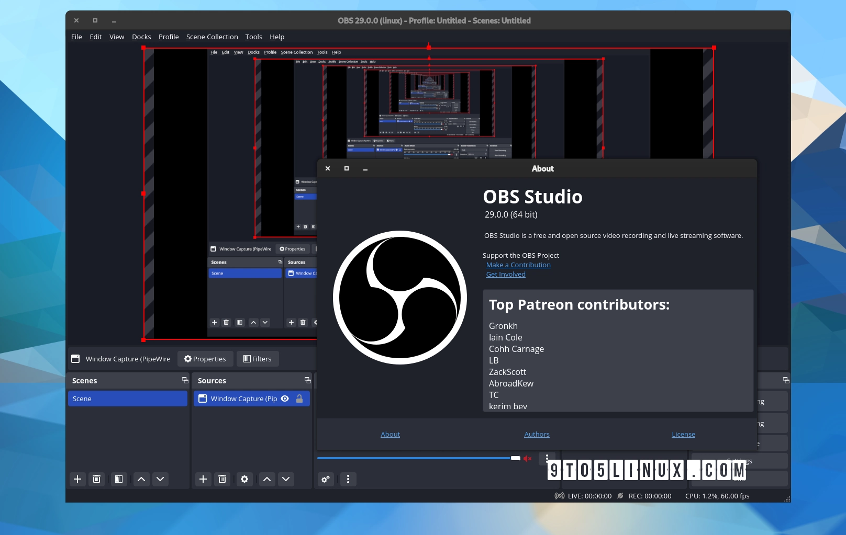Lock the Window Capture source
The width and height of the screenshot is (846, 535).
point(299,398)
